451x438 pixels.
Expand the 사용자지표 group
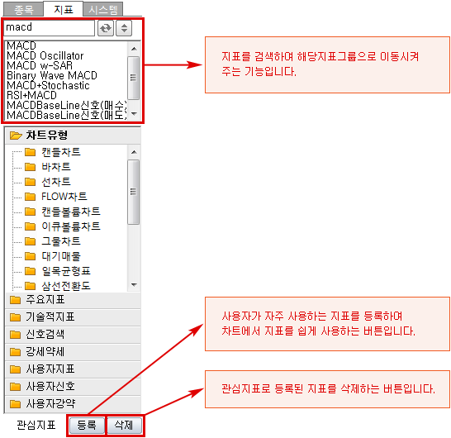(73, 369)
